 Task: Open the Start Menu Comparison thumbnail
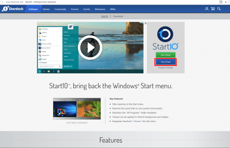(x=77, y=109)
